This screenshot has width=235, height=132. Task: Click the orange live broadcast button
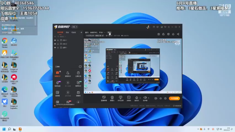point(174,98)
